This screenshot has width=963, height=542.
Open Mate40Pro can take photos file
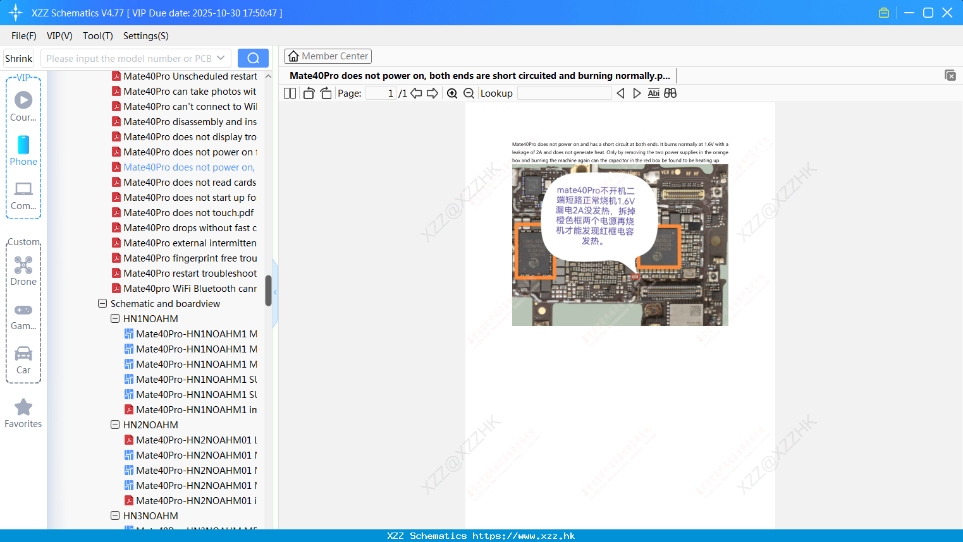[x=184, y=91]
